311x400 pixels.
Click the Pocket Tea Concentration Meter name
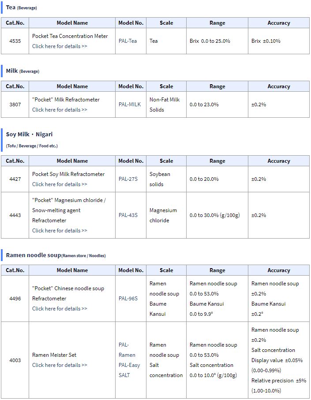[70, 36]
